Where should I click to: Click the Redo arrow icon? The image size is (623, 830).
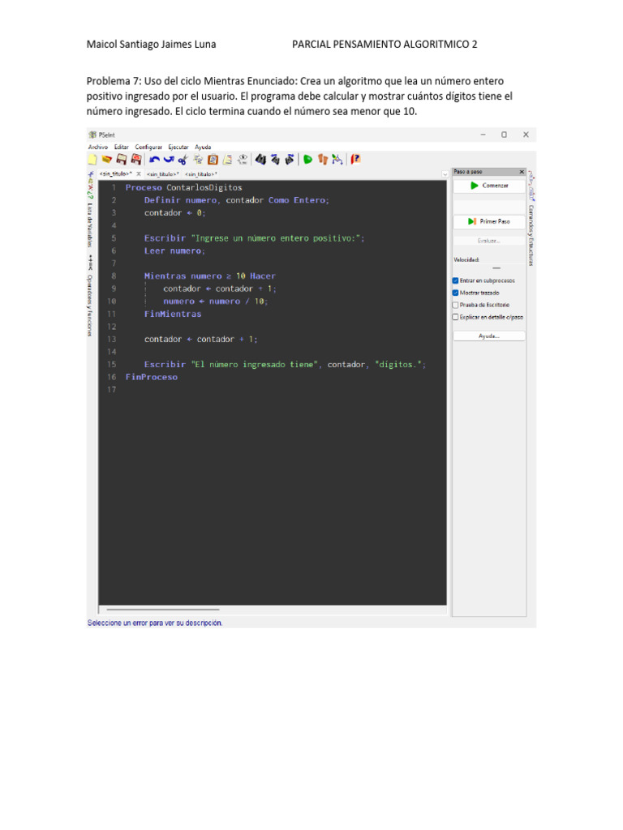pos(168,160)
